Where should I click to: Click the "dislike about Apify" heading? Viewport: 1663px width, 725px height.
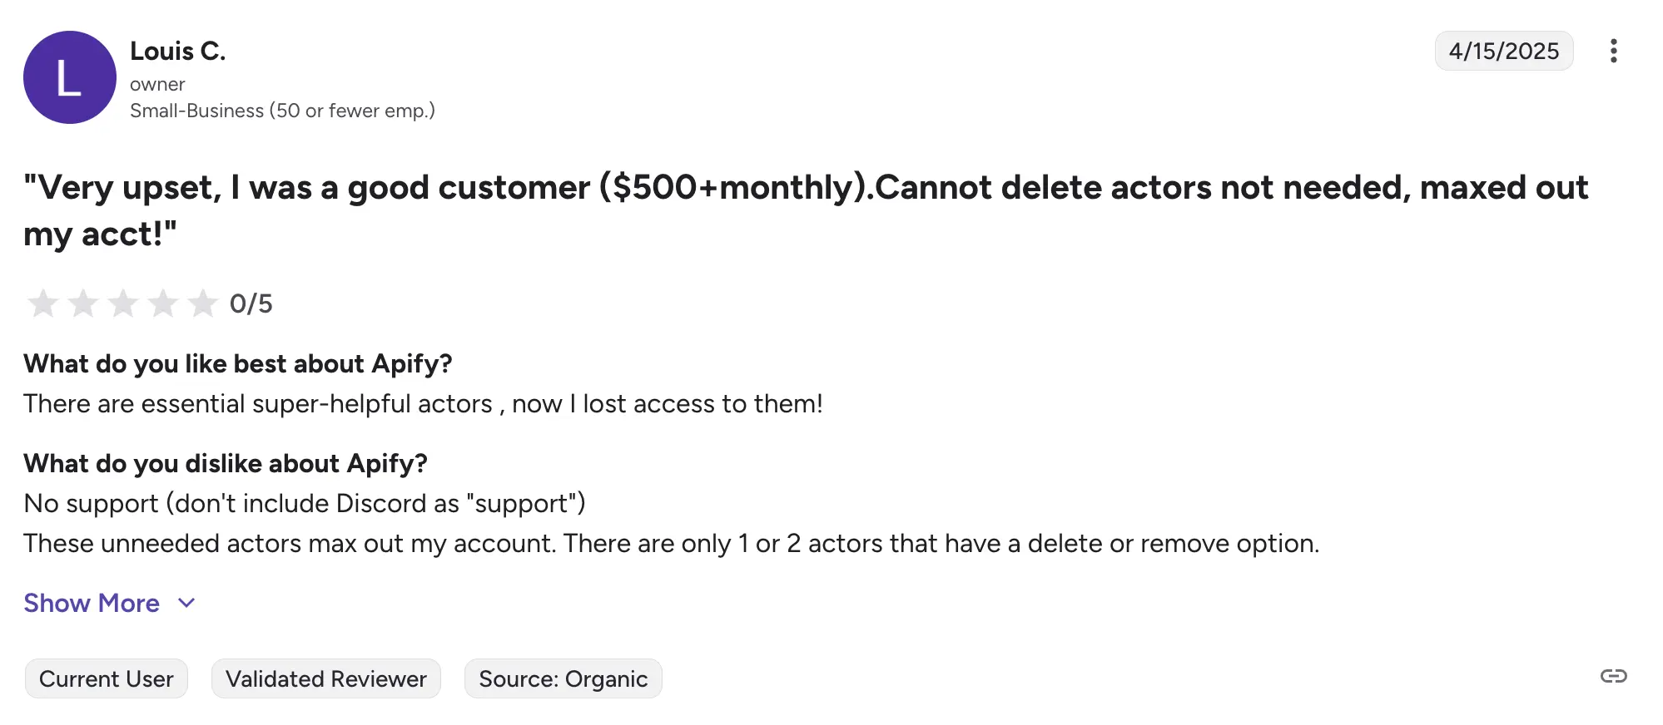tap(226, 463)
